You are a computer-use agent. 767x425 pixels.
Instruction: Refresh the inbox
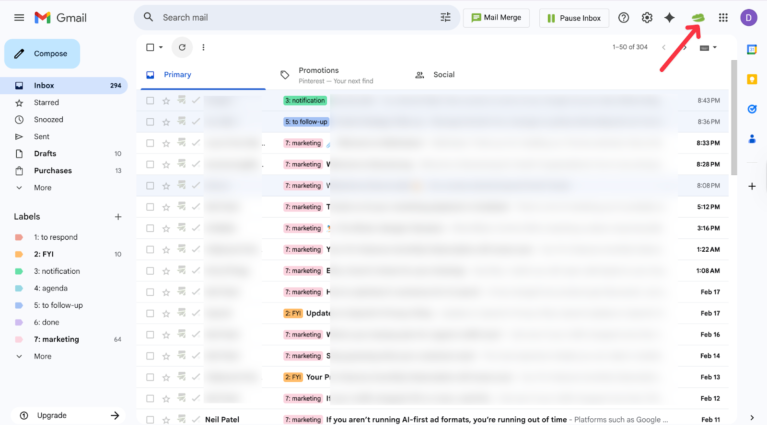(x=182, y=47)
